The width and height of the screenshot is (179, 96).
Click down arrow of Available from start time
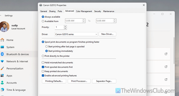pos(84,22)
